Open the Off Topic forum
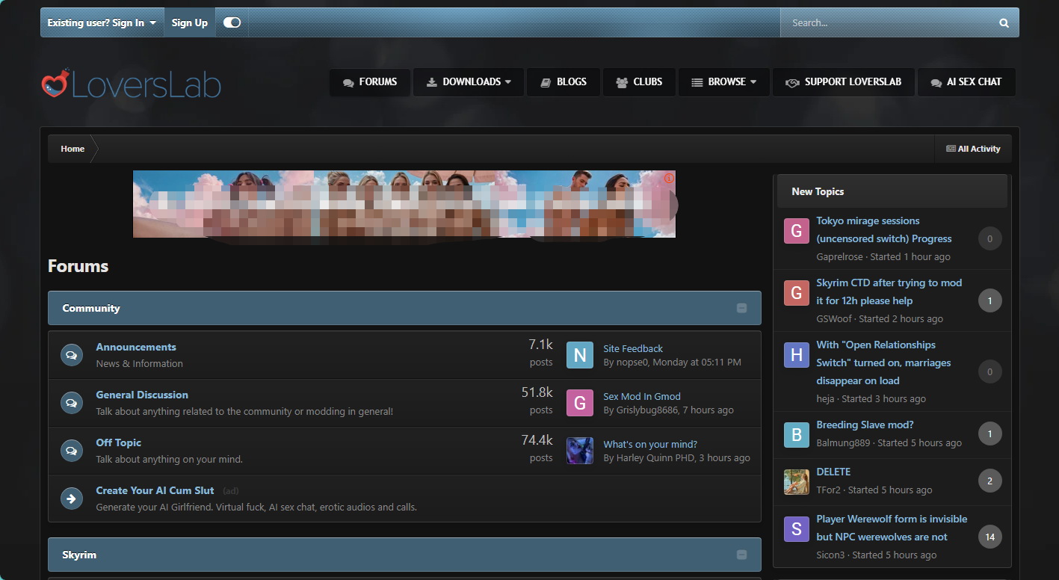1059x580 pixels. point(118,442)
